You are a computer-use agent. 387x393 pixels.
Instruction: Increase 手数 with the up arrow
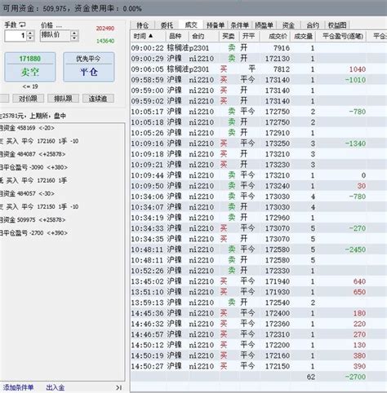pos(30,33)
